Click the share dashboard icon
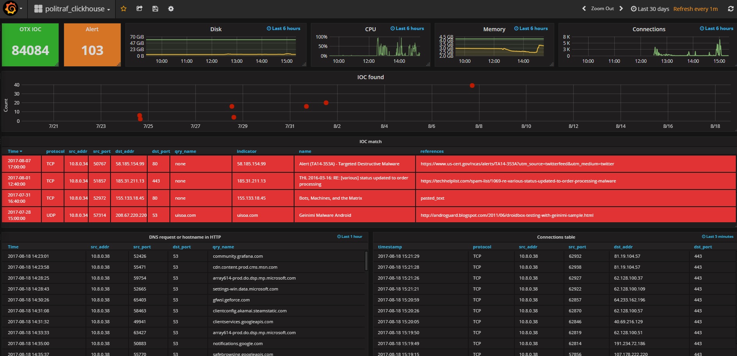 click(139, 9)
